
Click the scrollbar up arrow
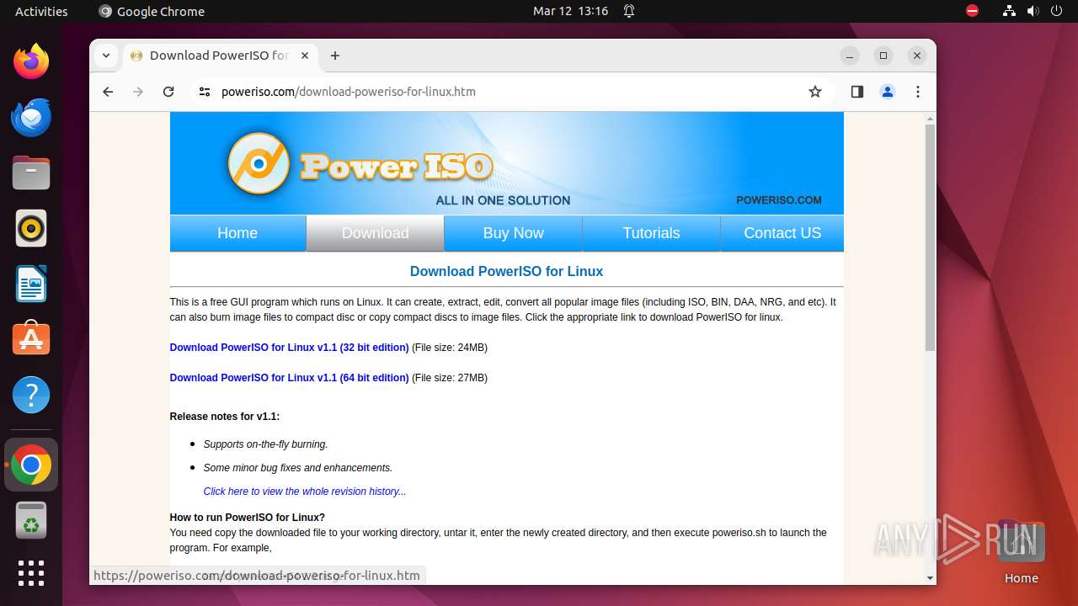coord(930,118)
